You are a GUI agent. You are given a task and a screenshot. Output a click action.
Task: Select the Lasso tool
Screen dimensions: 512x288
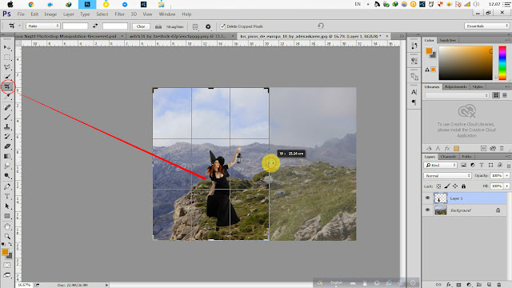tap(7, 67)
